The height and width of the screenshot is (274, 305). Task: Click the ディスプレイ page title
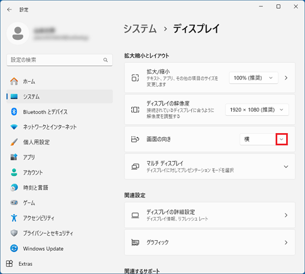[196, 29]
